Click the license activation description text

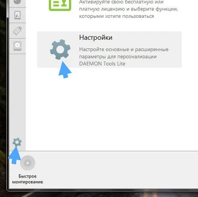click(x=128, y=9)
